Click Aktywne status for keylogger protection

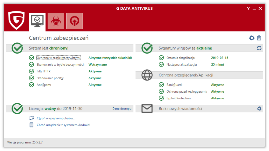pyautogui.click(x=218, y=92)
